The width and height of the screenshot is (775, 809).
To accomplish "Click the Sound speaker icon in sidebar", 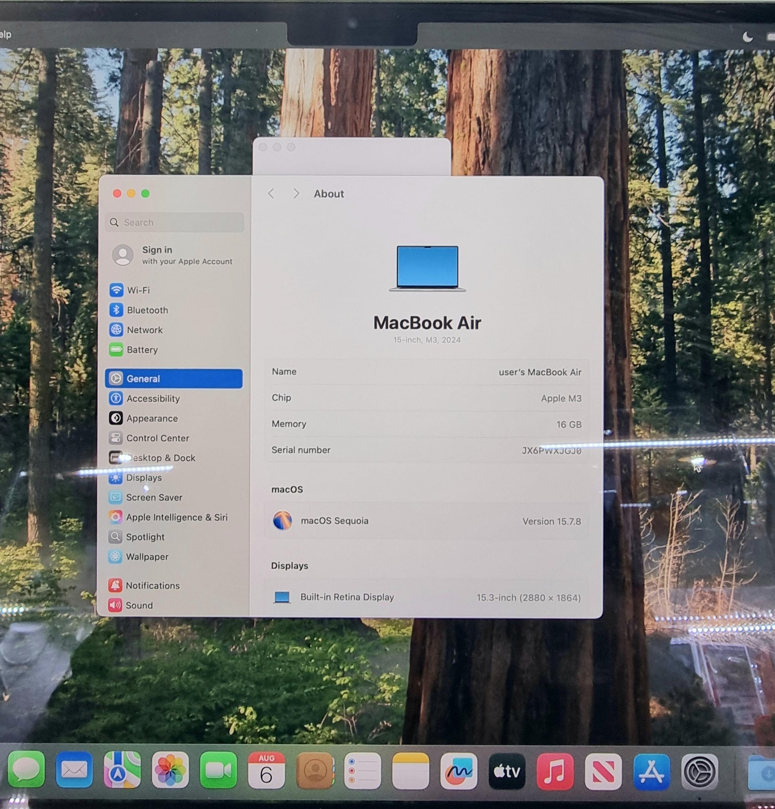I will point(115,605).
